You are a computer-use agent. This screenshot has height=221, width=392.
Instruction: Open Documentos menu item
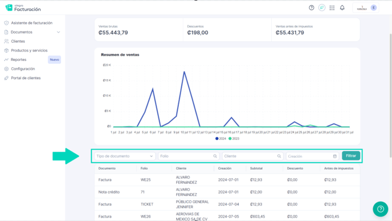(22, 32)
